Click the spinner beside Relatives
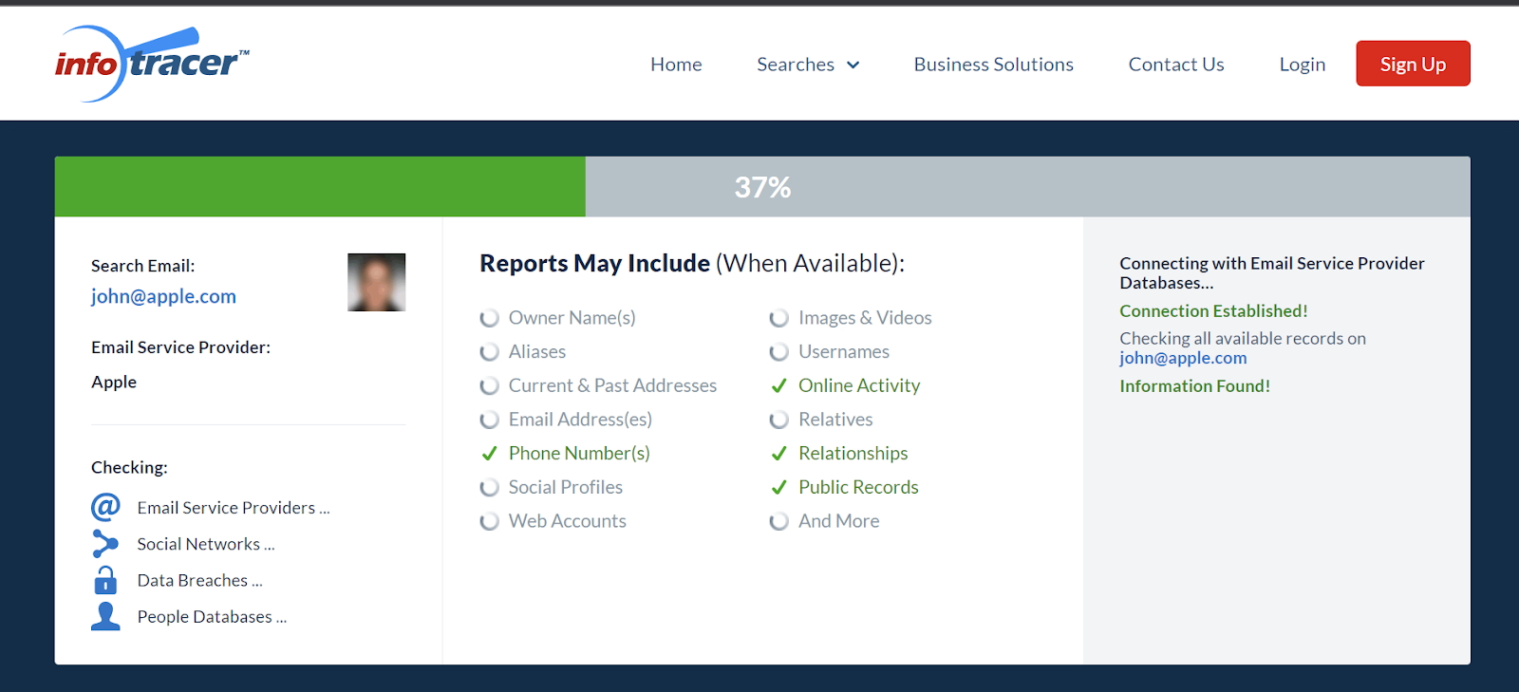Image resolution: width=1519 pixels, height=692 pixels. [778, 420]
